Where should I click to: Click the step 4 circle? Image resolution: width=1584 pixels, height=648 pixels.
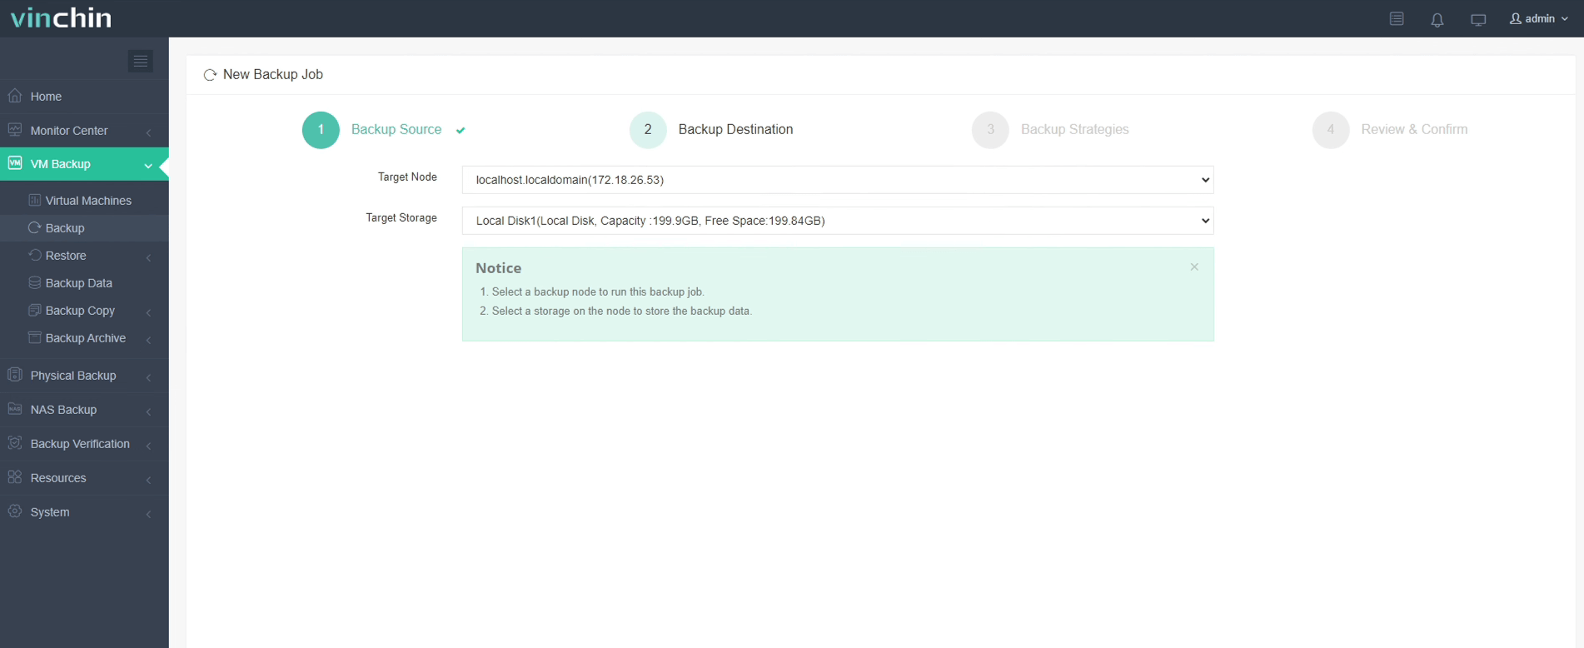pyautogui.click(x=1331, y=130)
